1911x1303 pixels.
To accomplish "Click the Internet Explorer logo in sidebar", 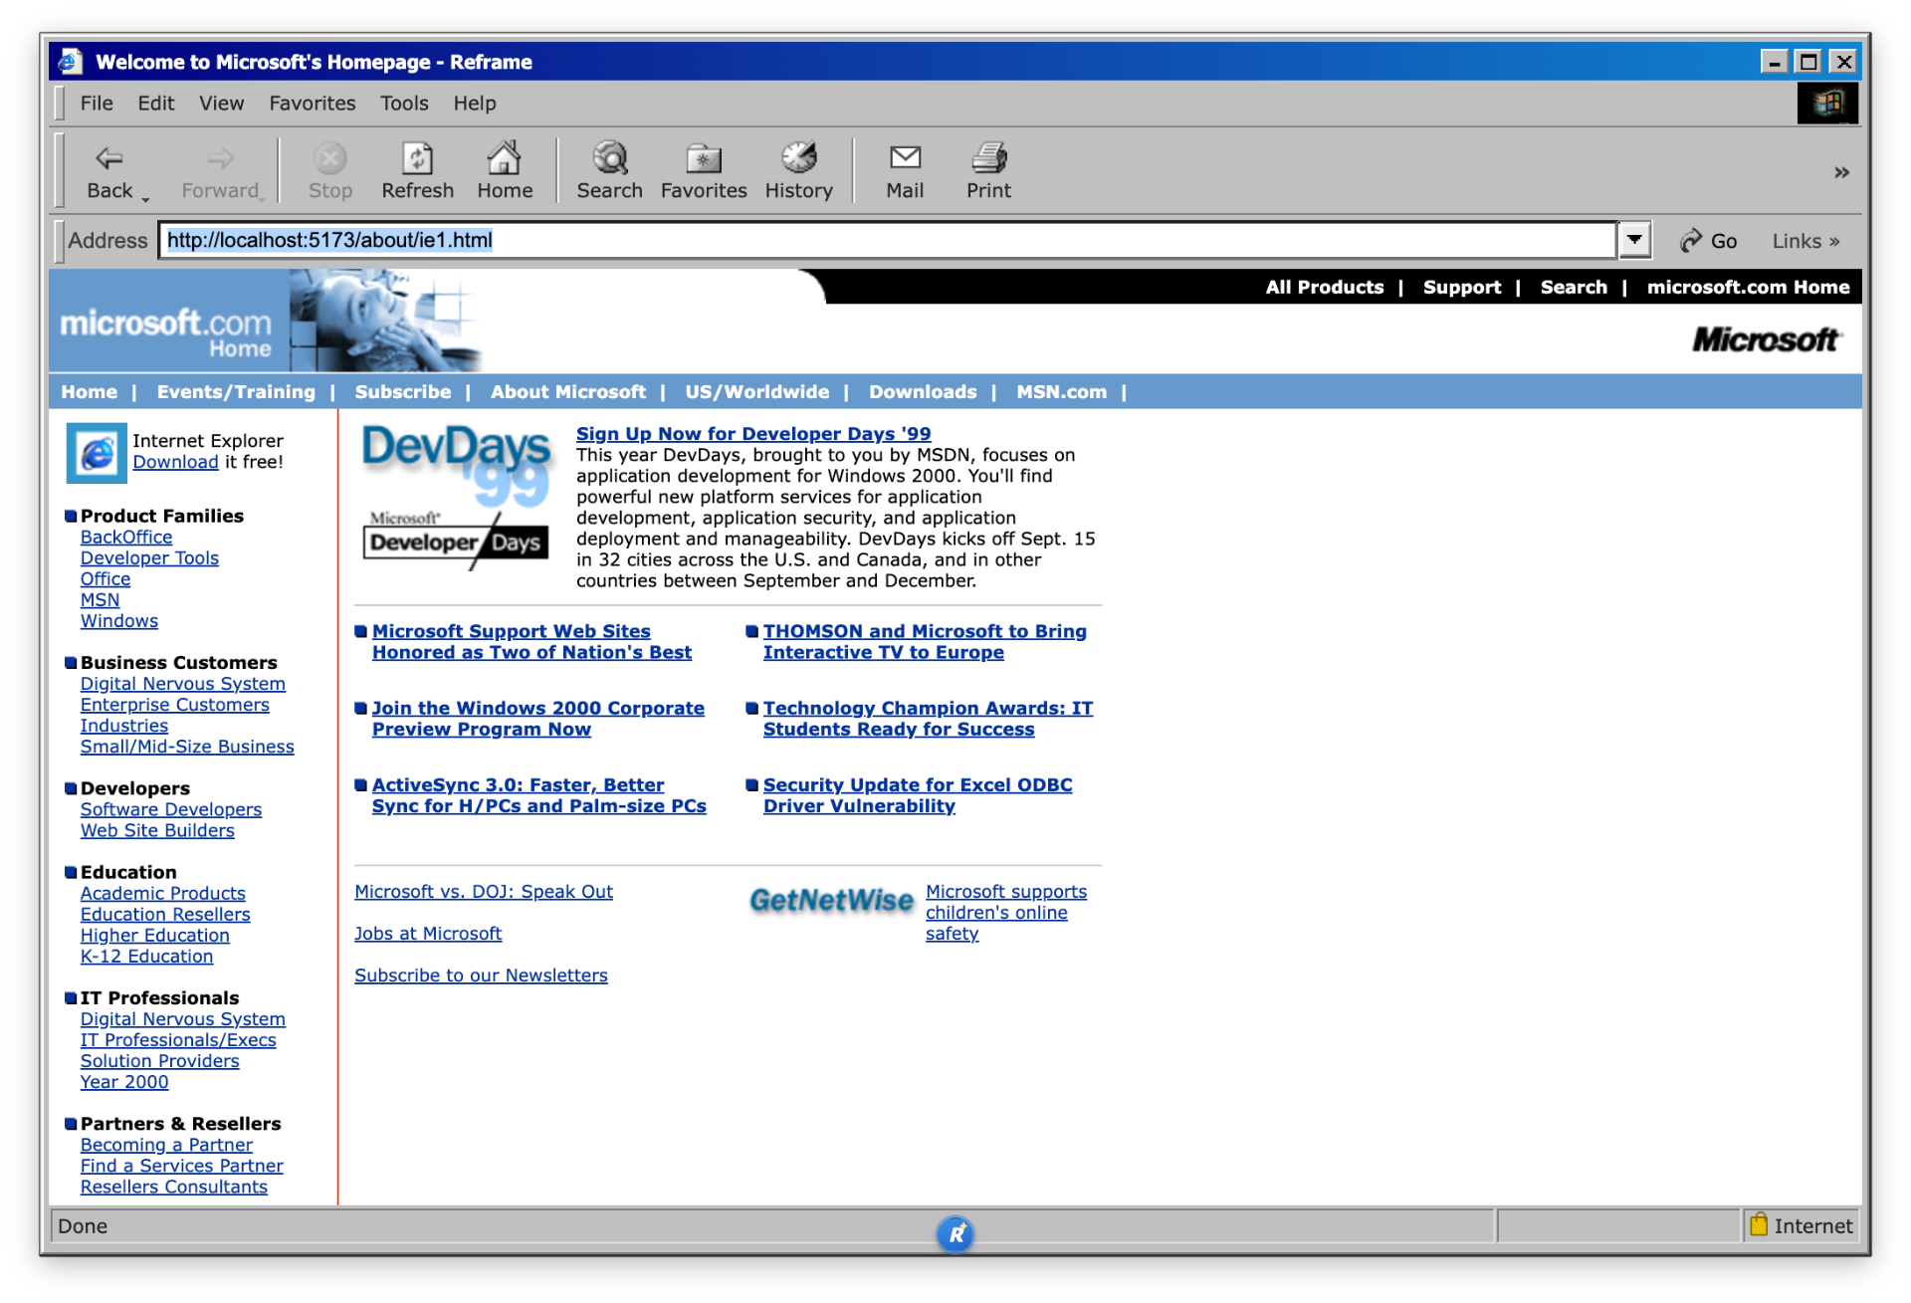I will (x=97, y=453).
